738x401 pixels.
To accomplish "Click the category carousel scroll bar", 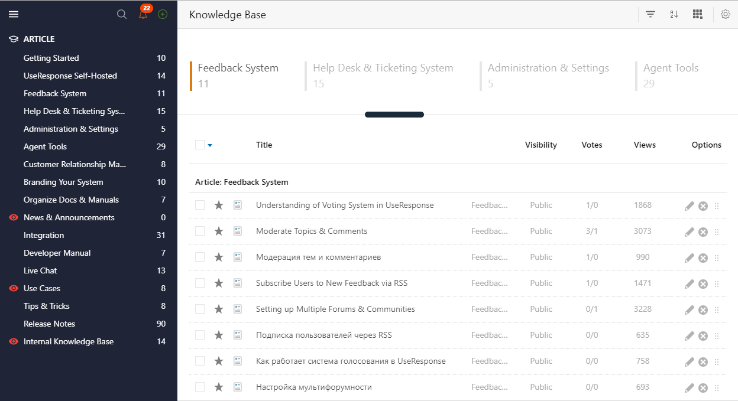I will click(x=394, y=115).
